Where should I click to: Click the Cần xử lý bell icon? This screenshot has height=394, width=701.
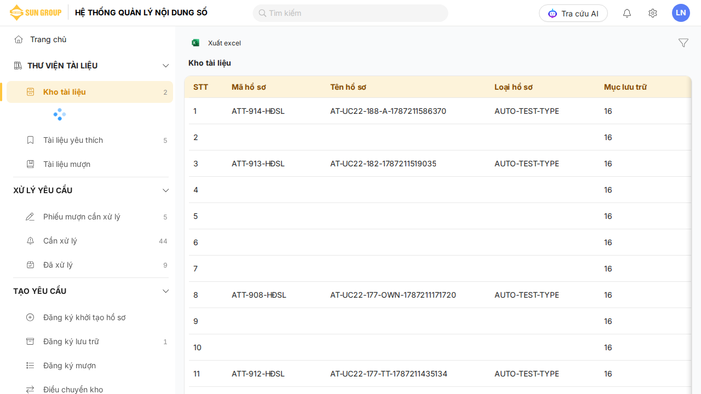(31, 241)
